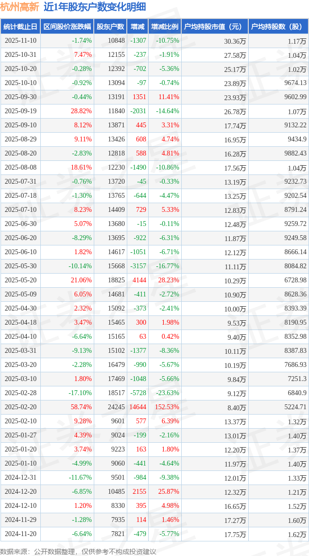Select the 2024-11-20 date cell

20,534
